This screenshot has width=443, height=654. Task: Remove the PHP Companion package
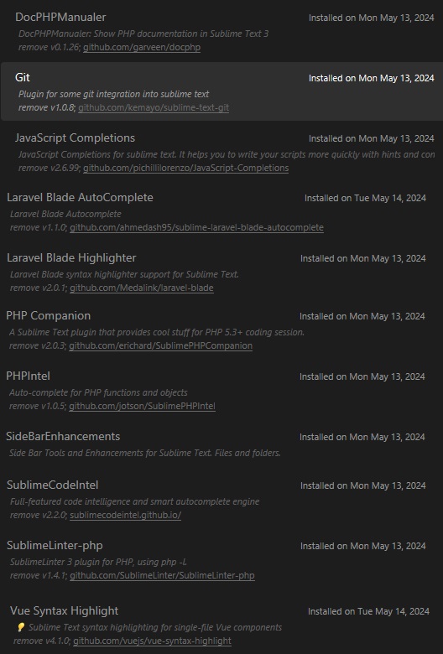[23, 345]
